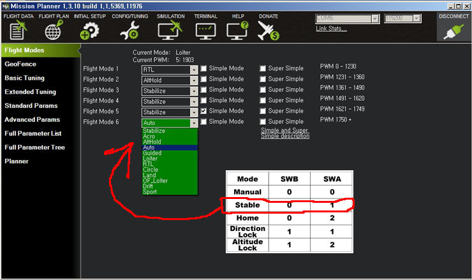The width and height of the screenshot is (472, 280).
Task: Select Circle in the dropdown list
Action: pyautogui.click(x=170, y=170)
